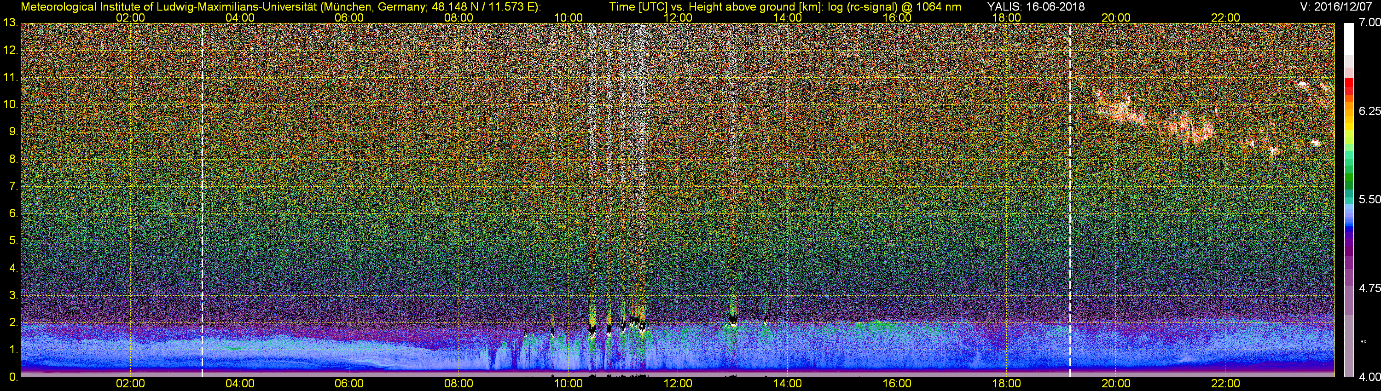Click the '2.' height axis label
1381x391 pixels.
pyautogui.click(x=13, y=322)
